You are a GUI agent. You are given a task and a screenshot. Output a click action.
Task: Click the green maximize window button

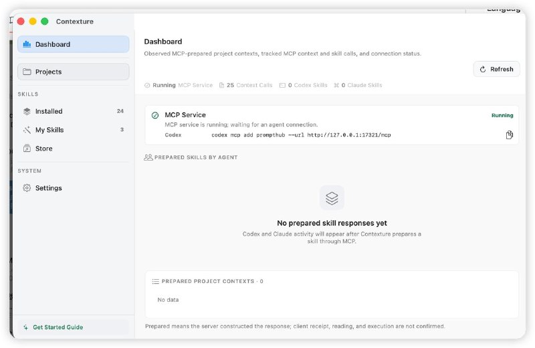point(45,21)
